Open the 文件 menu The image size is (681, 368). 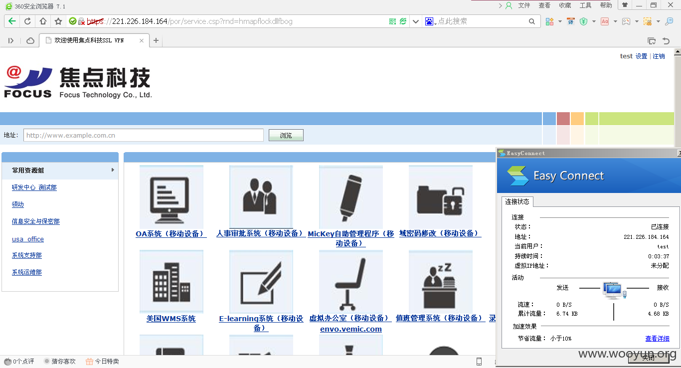click(x=524, y=5)
